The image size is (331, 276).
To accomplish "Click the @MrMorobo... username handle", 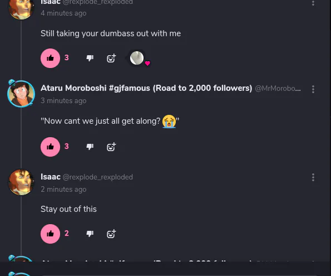I will pos(278,89).
